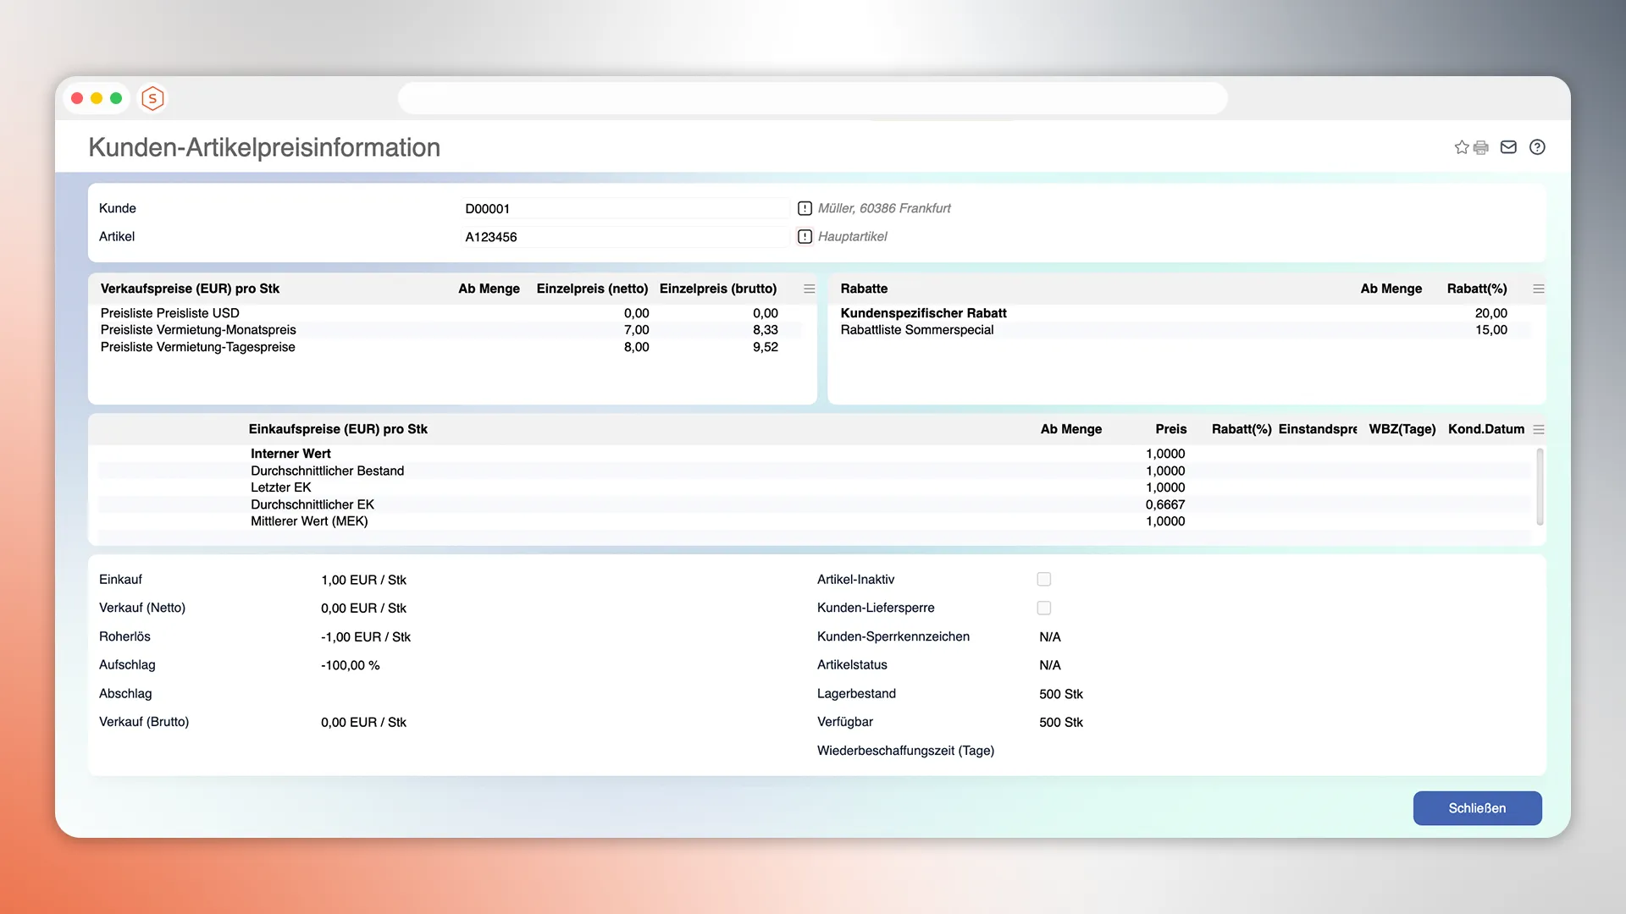Open Verkaufspreise table column menu icon

(x=809, y=289)
